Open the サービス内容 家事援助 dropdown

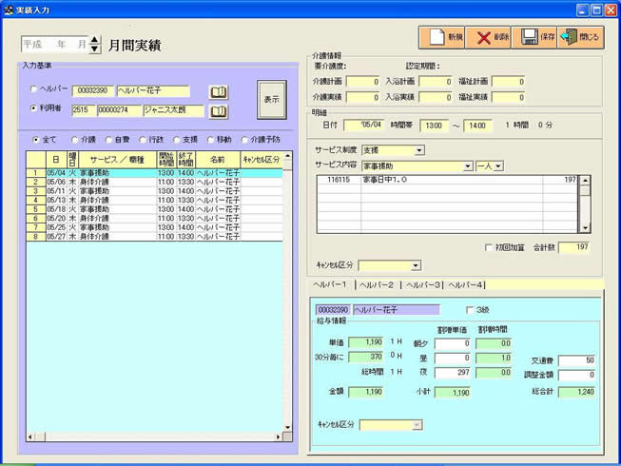point(467,165)
